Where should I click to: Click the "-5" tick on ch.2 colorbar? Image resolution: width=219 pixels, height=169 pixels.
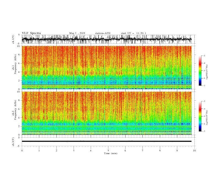(x=204, y=116)
